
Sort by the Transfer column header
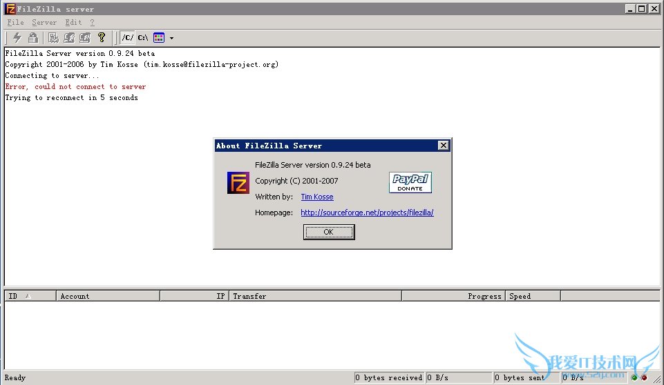click(x=316, y=296)
